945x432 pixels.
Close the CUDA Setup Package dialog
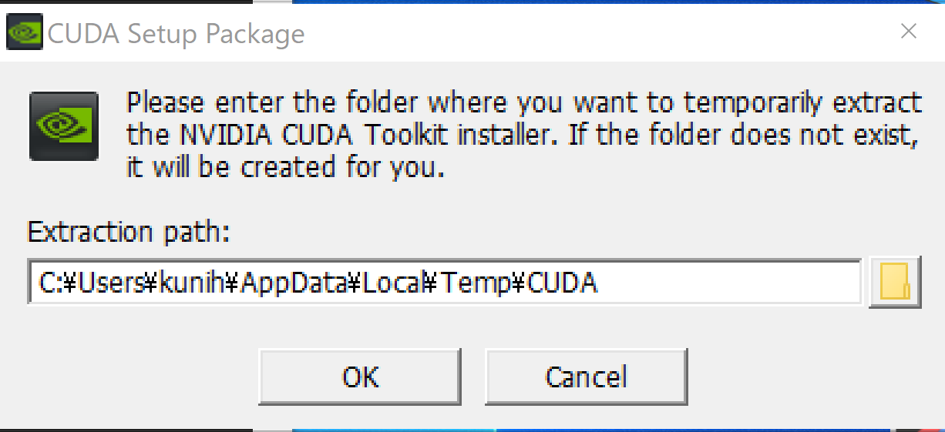(909, 32)
